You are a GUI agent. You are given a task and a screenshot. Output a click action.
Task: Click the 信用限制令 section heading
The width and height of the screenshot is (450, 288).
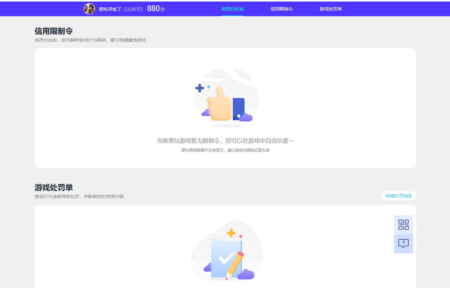tap(53, 31)
